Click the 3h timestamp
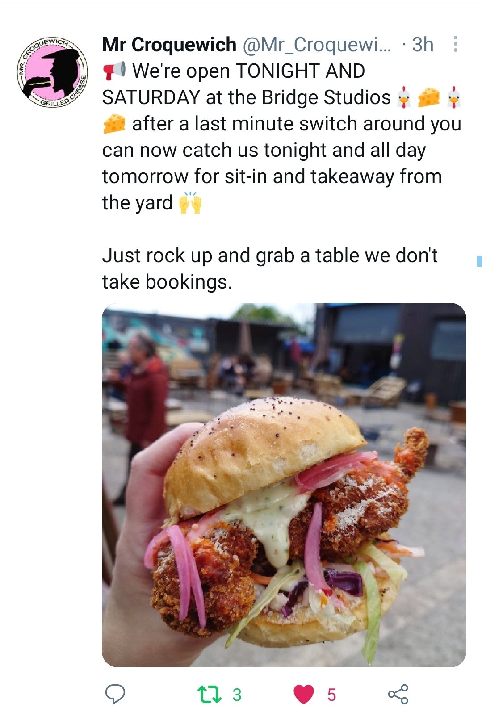The width and height of the screenshot is (482, 712). pos(423,44)
